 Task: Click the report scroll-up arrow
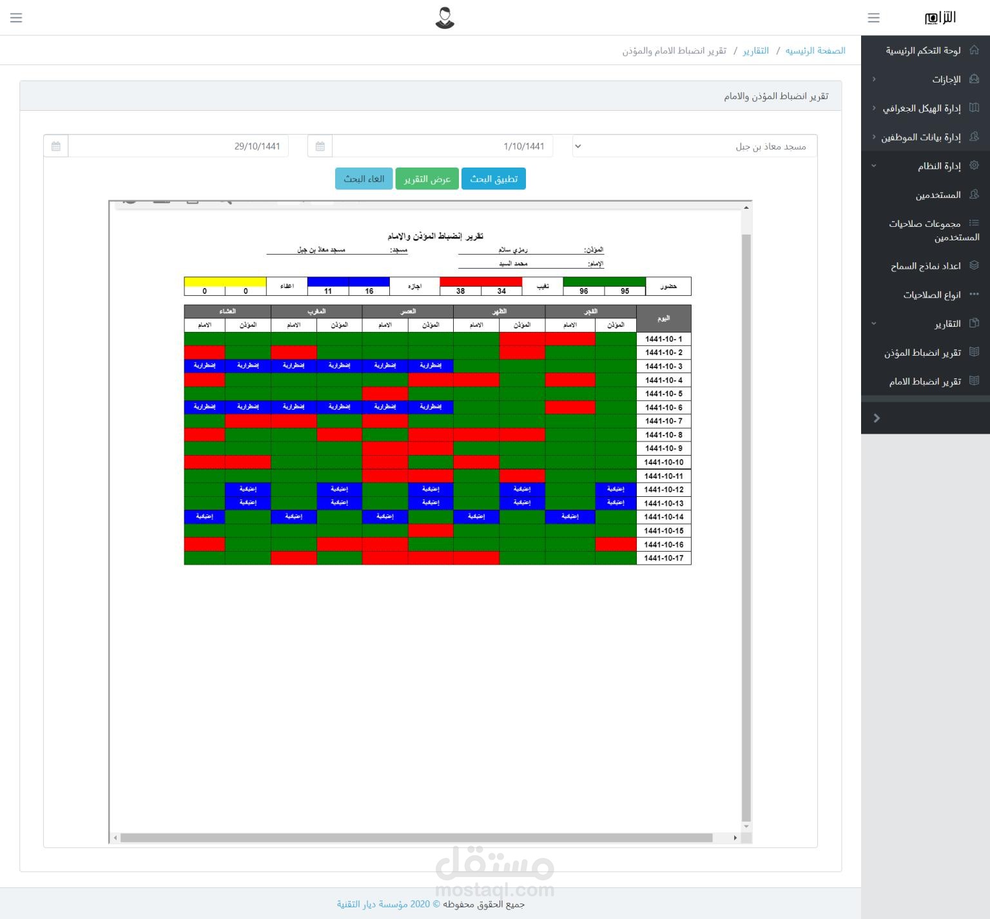[x=746, y=208]
